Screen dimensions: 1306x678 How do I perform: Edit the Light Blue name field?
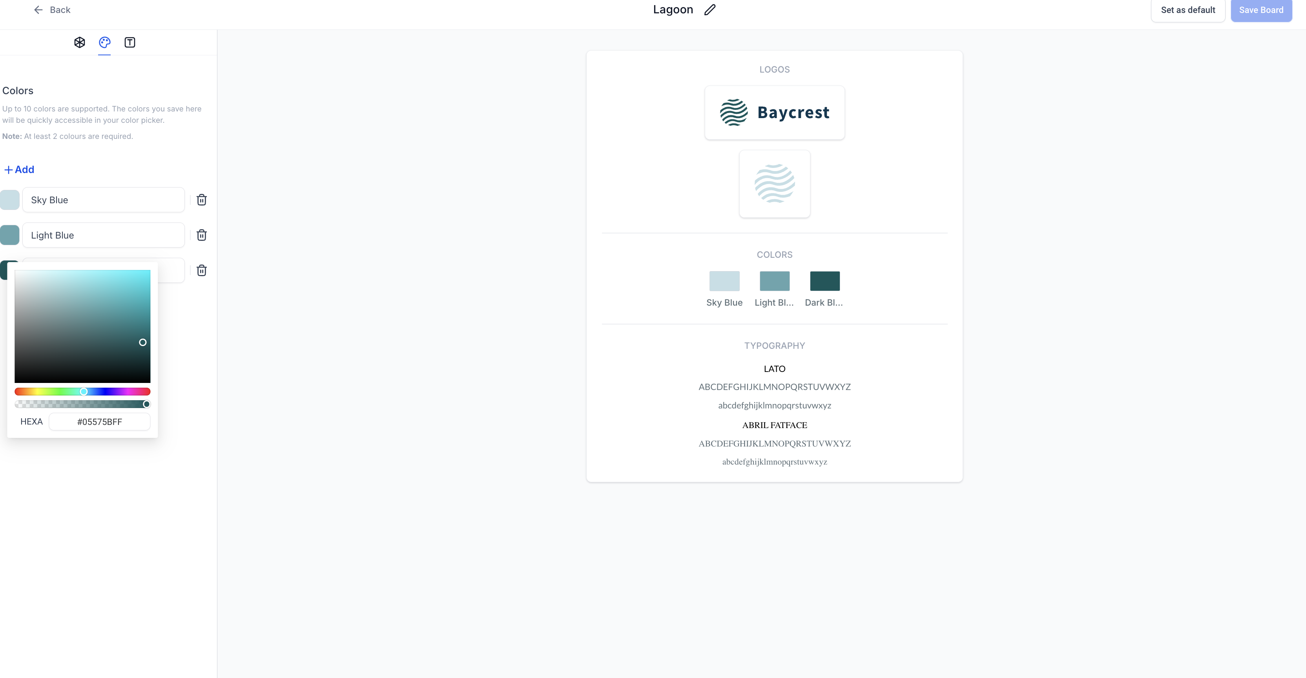pos(104,235)
